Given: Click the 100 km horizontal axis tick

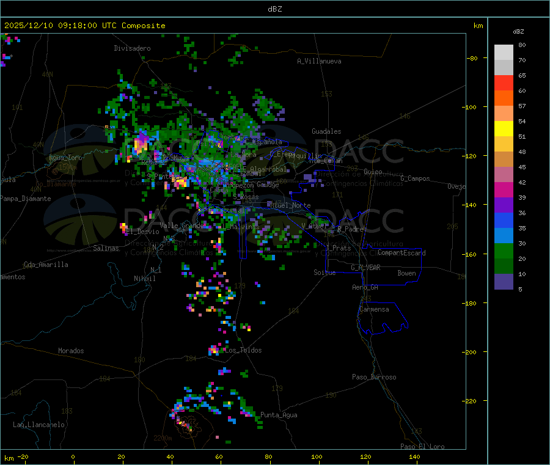Looking at the screenshot, I should coord(317,456).
